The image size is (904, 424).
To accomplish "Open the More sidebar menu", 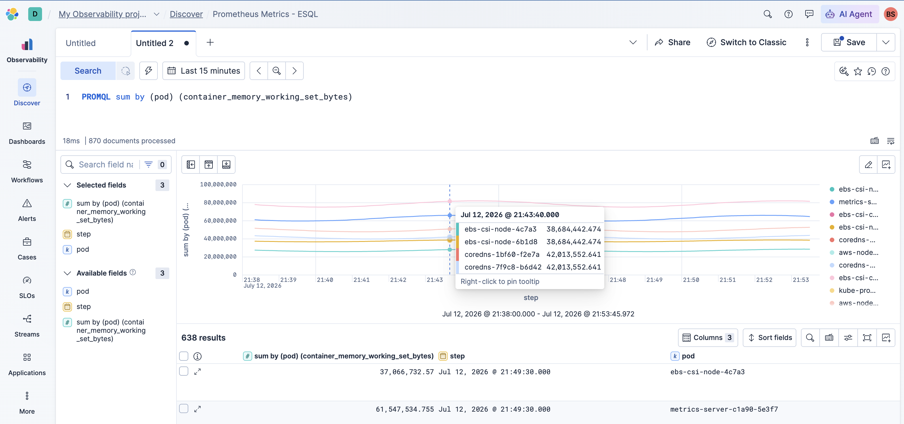I will pyautogui.click(x=27, y=403).
